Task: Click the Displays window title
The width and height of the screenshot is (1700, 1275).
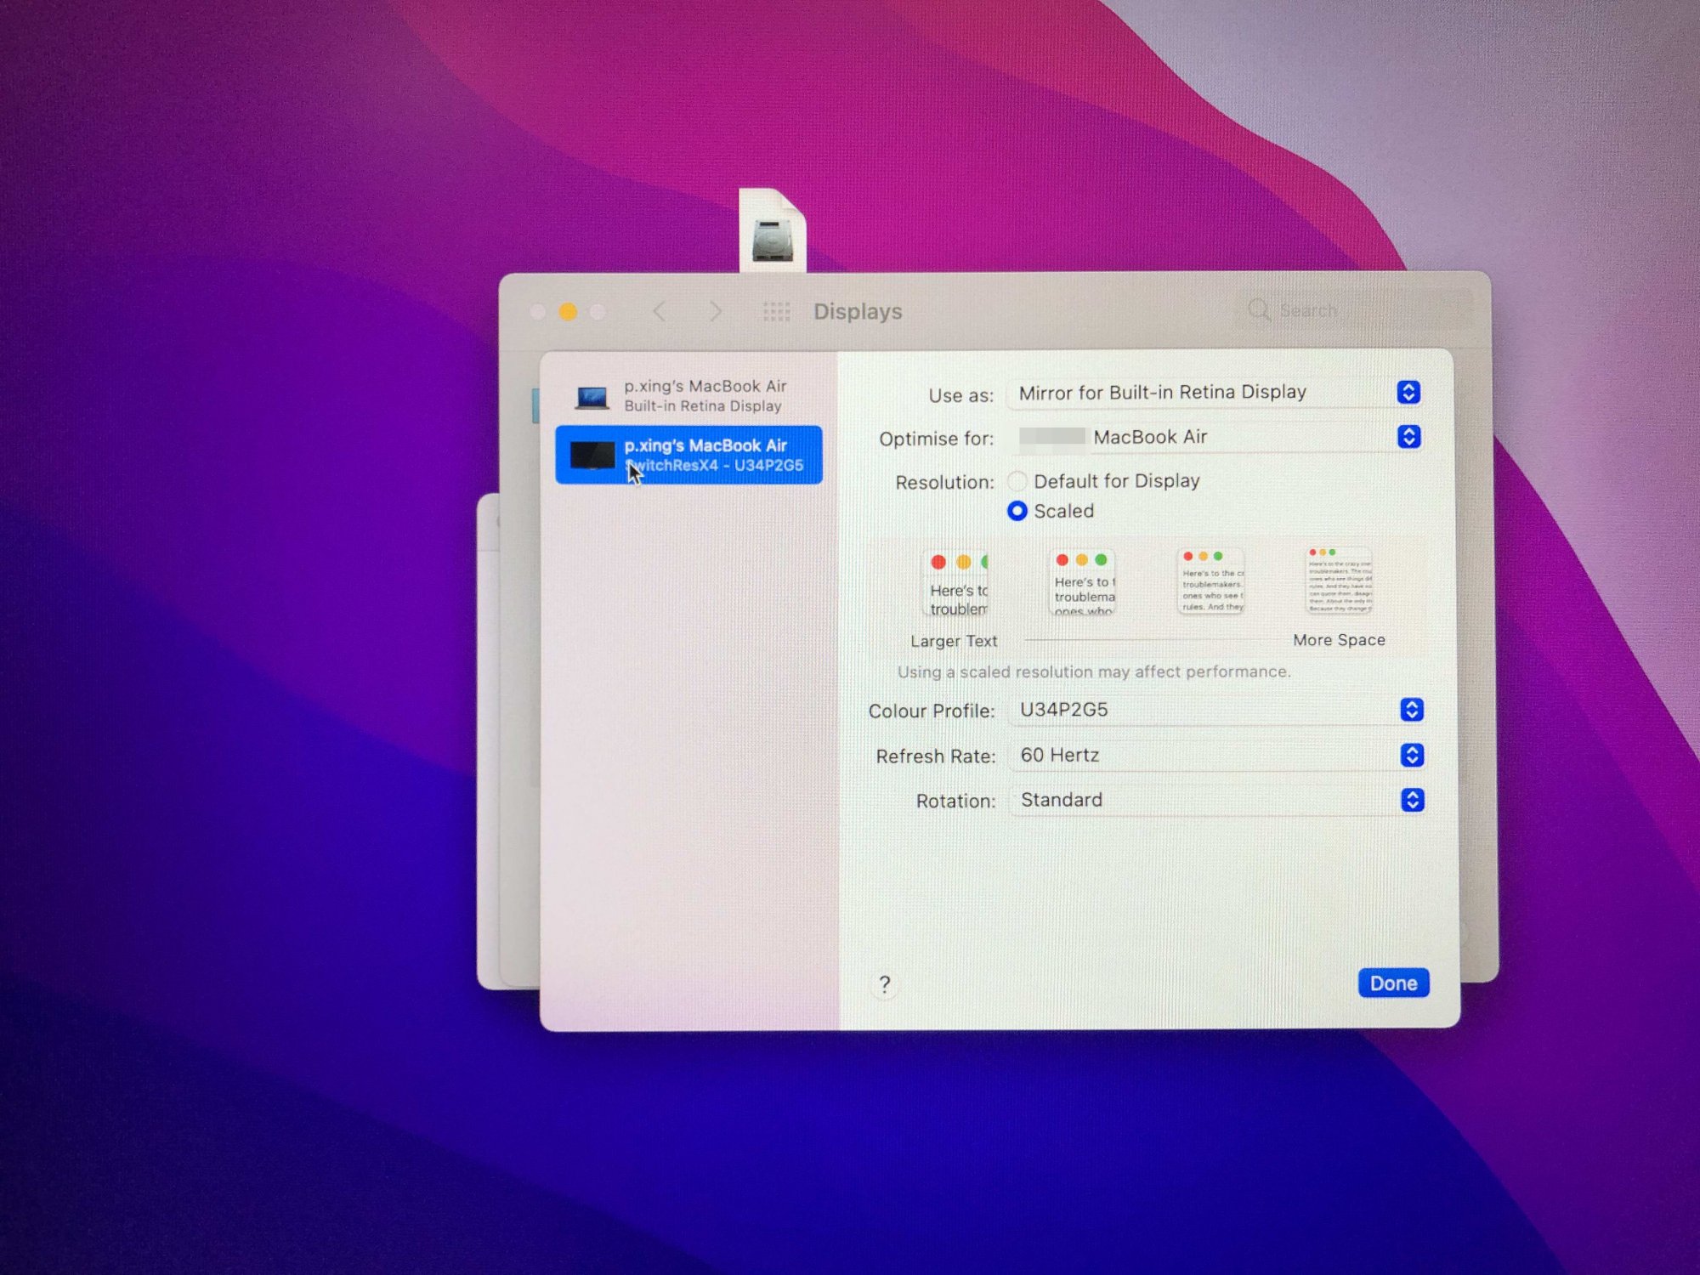Action: tap(858, 312)
